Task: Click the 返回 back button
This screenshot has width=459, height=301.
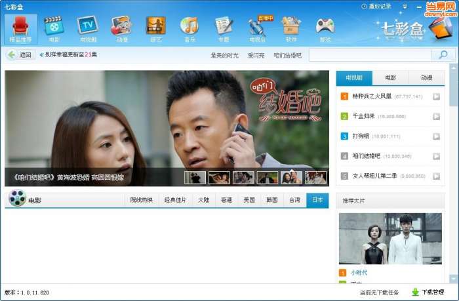Action: pyautogui.click(x=20, y=54)
